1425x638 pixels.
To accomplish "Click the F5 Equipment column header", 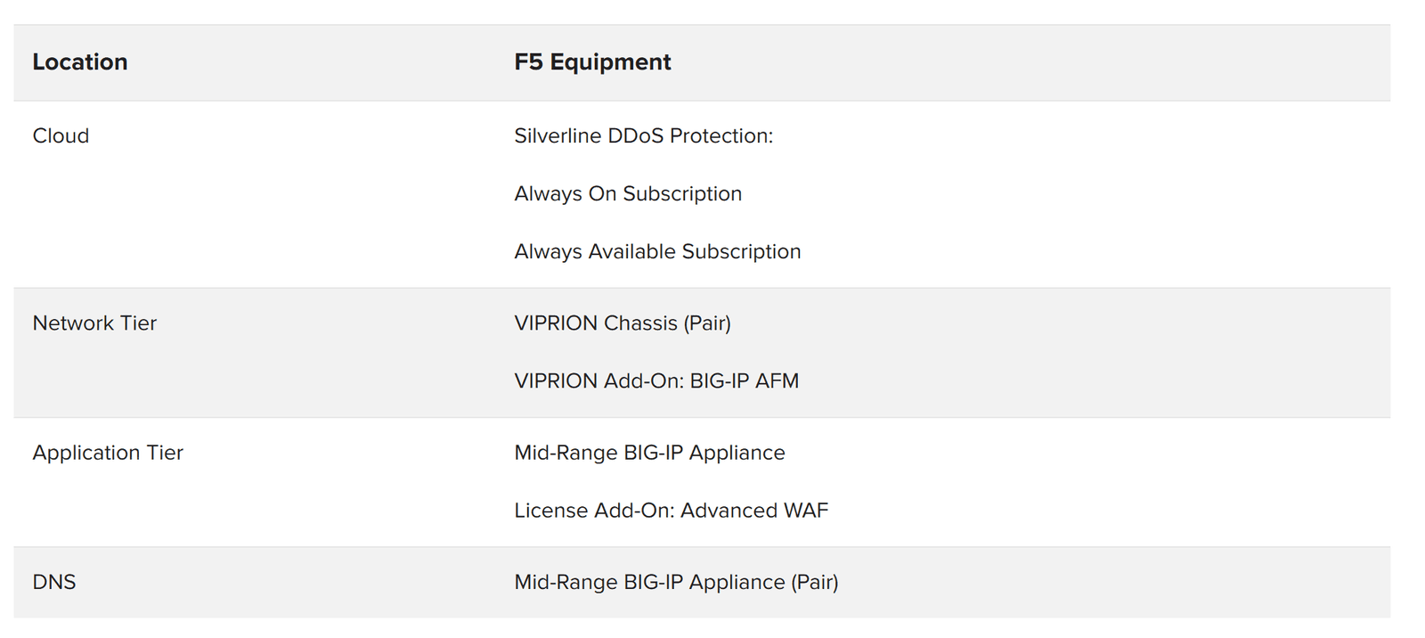I will [592, 62].
